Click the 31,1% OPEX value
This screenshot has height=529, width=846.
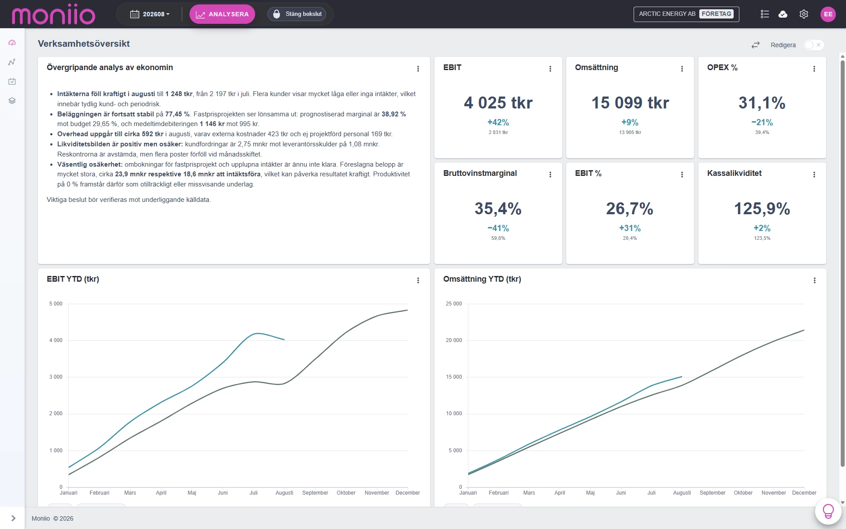762,103
